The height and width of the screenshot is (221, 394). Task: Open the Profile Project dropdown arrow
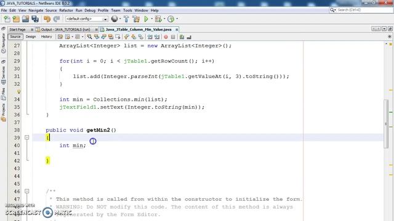(x=177, y=19)
